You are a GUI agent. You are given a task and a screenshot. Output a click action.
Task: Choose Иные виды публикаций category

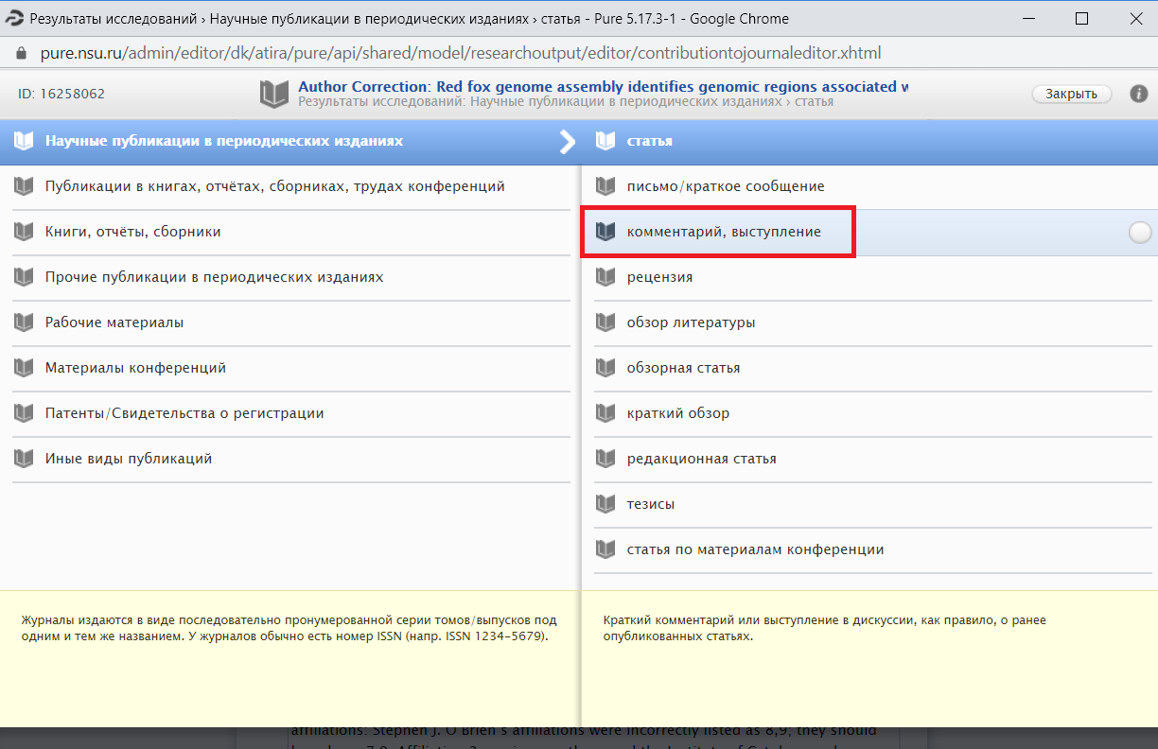coord(129,459)
